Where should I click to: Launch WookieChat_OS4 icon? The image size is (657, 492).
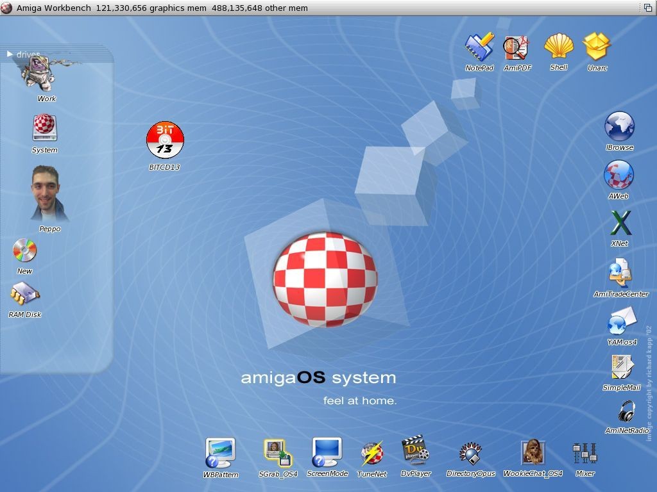(x=533, y=453)
